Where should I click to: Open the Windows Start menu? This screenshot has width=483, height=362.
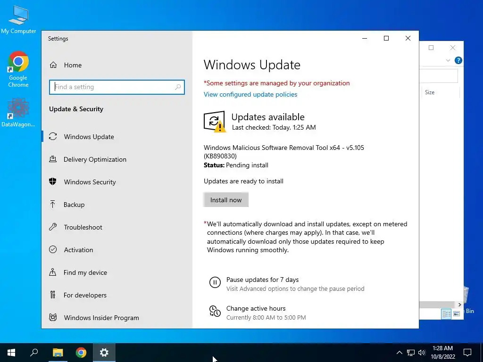click(x=11, y=353)
